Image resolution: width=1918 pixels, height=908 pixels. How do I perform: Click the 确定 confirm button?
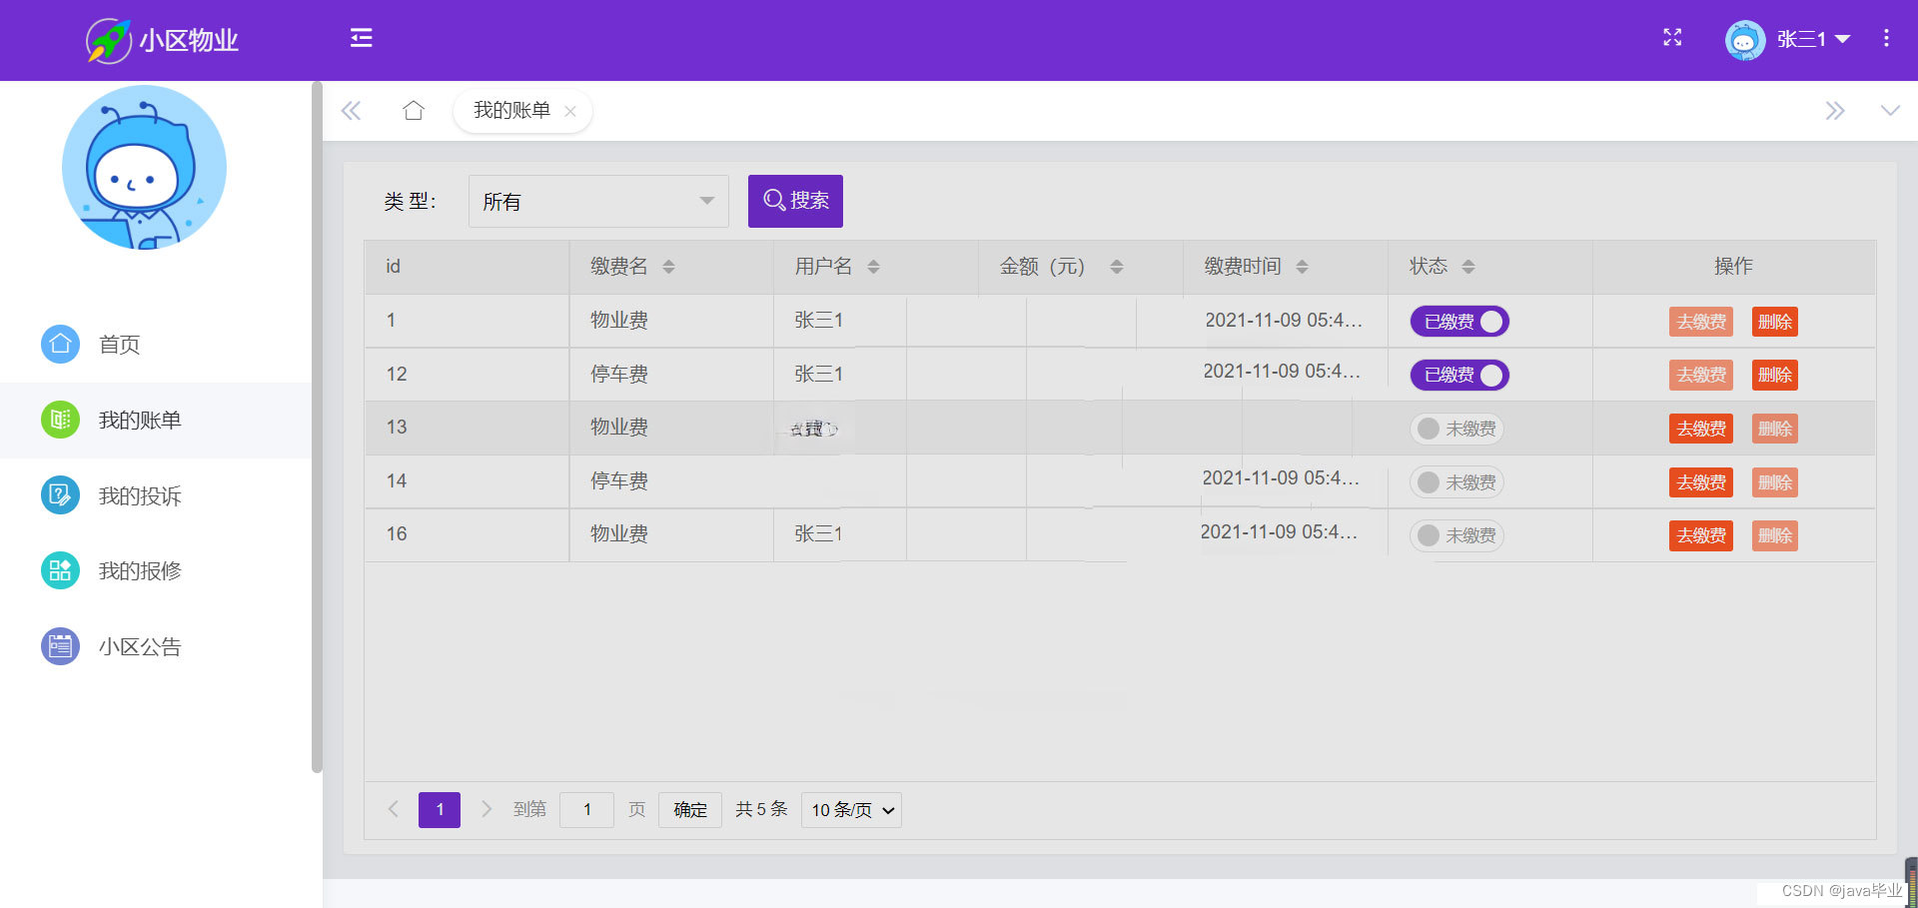[690, 809]
